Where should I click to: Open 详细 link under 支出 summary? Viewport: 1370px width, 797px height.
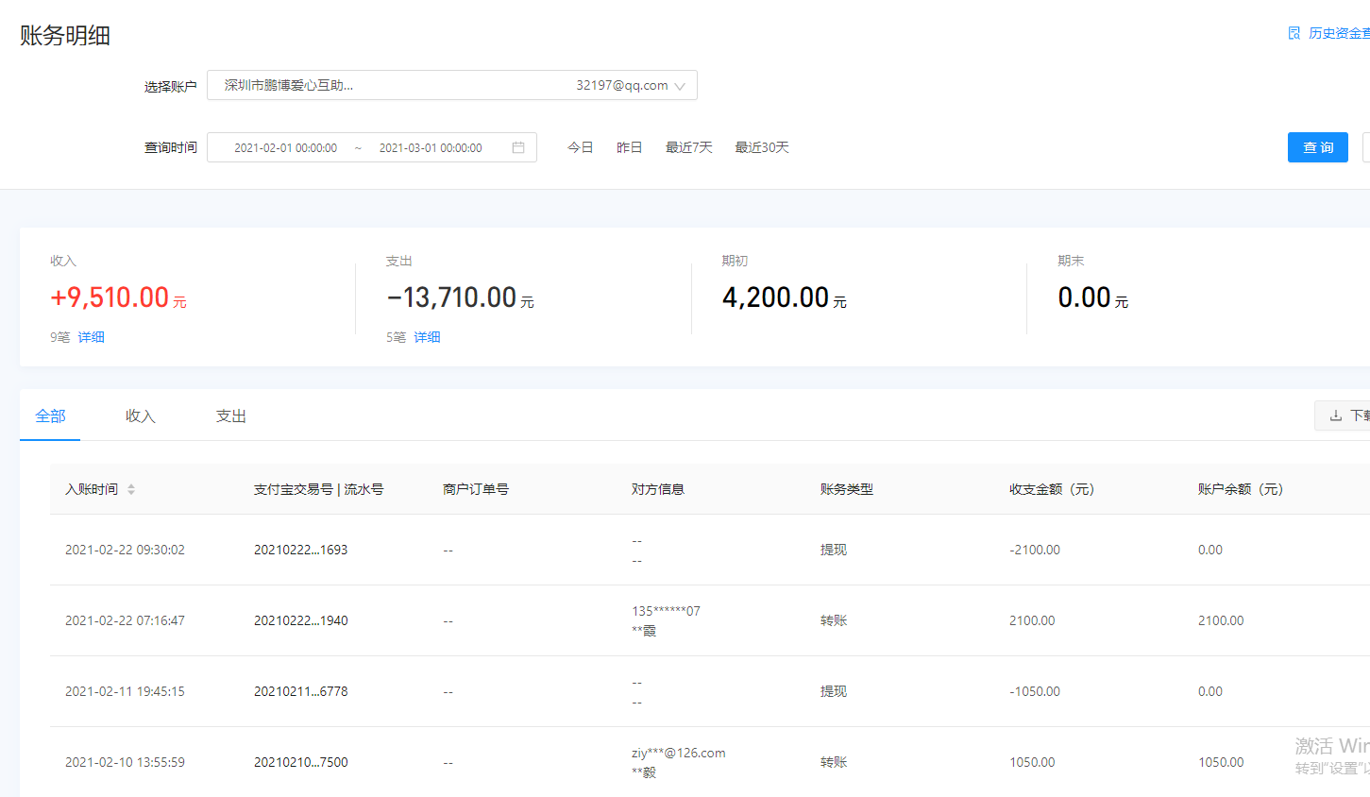[427, 337]
